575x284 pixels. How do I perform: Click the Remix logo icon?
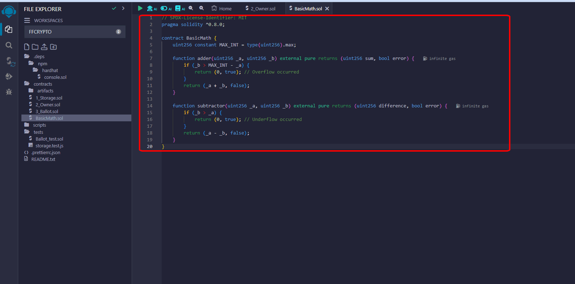tap(9, 11)
